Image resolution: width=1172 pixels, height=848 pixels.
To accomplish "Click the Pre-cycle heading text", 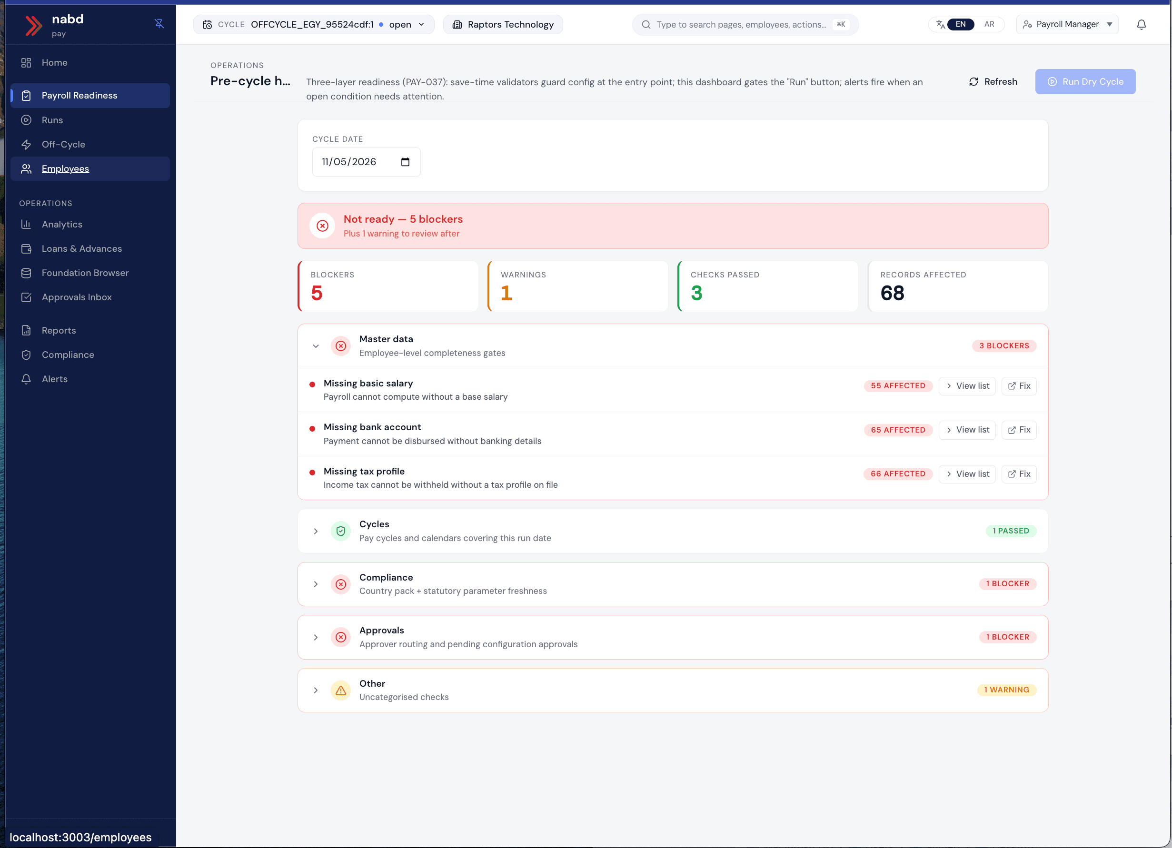I will click(x=250, y=81).
